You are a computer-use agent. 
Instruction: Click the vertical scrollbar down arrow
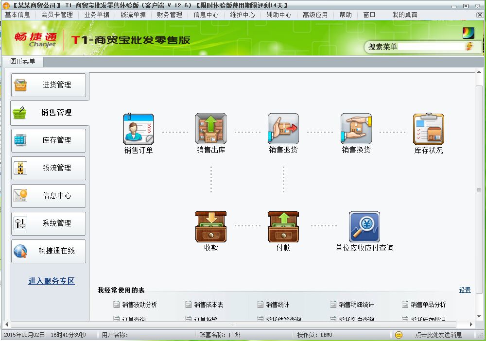pos(479,316)
